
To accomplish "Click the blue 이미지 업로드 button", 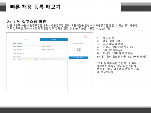I will pos(79,58).
